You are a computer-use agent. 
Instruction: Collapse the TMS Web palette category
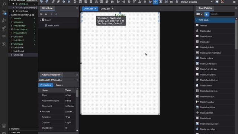click(197, 20)
